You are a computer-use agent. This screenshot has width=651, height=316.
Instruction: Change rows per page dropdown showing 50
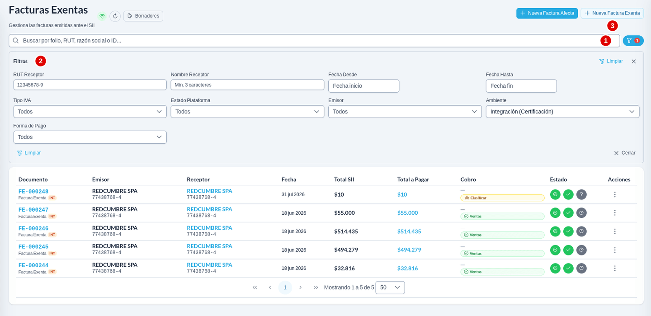[x=390, y=288]
